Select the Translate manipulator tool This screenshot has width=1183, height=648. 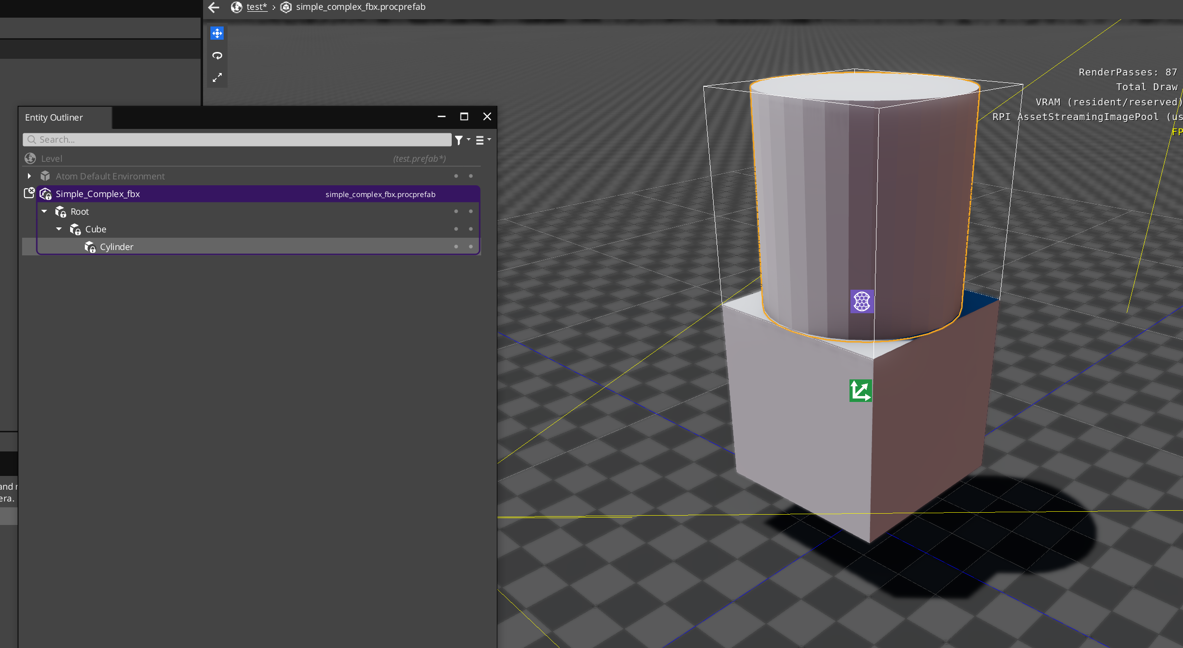(217, 33)
